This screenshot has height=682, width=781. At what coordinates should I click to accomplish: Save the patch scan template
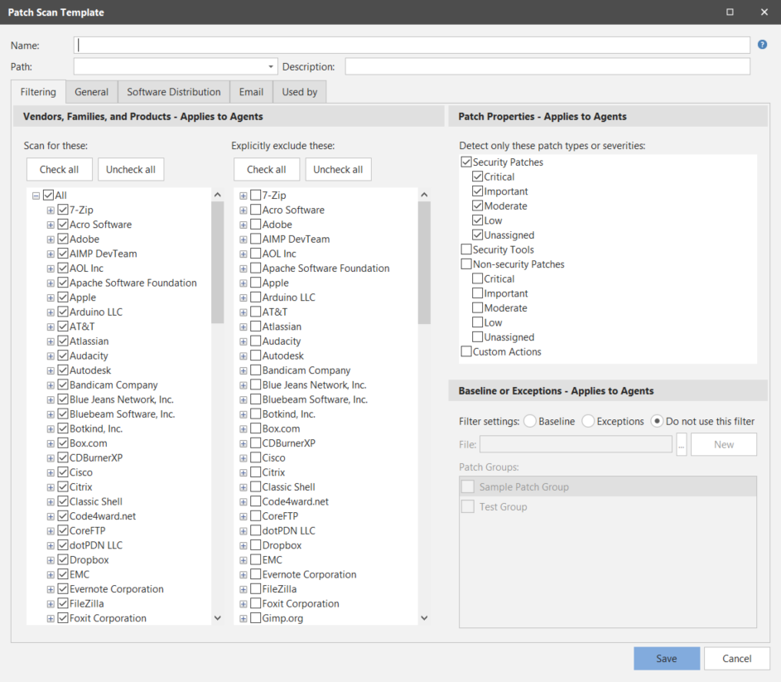point(667,659)
